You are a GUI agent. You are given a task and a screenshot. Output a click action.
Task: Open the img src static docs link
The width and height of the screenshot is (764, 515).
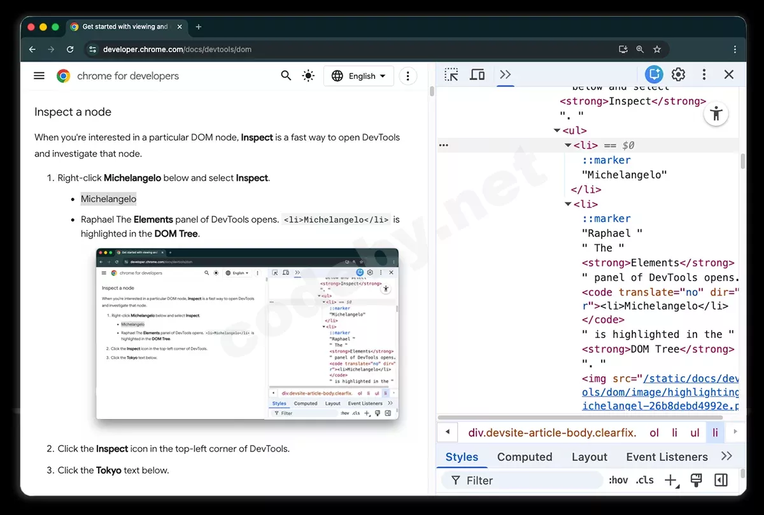(x=660, y=392)
